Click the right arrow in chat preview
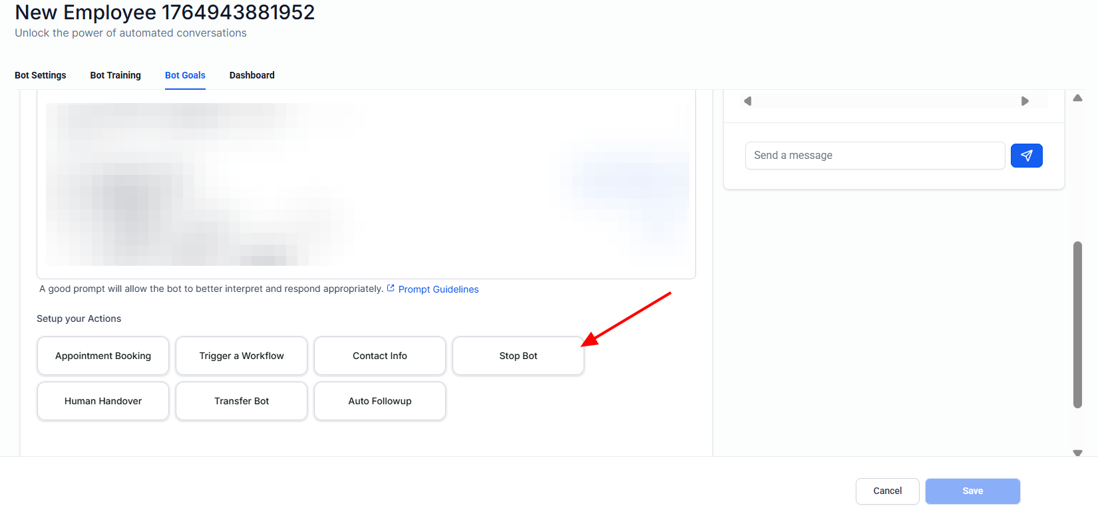This screenshot has height=512, width=1098. pyautogui.click(x=1025, y=101)
